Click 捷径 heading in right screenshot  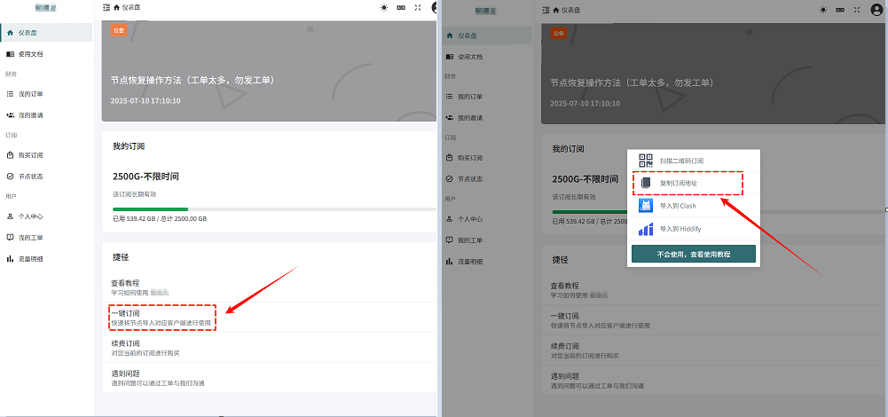[560, 260]
